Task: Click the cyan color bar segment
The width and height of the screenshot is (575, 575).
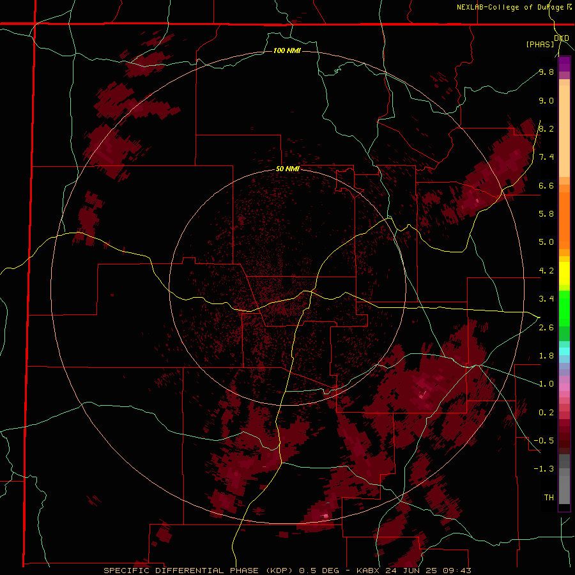Action: [564, 351]
